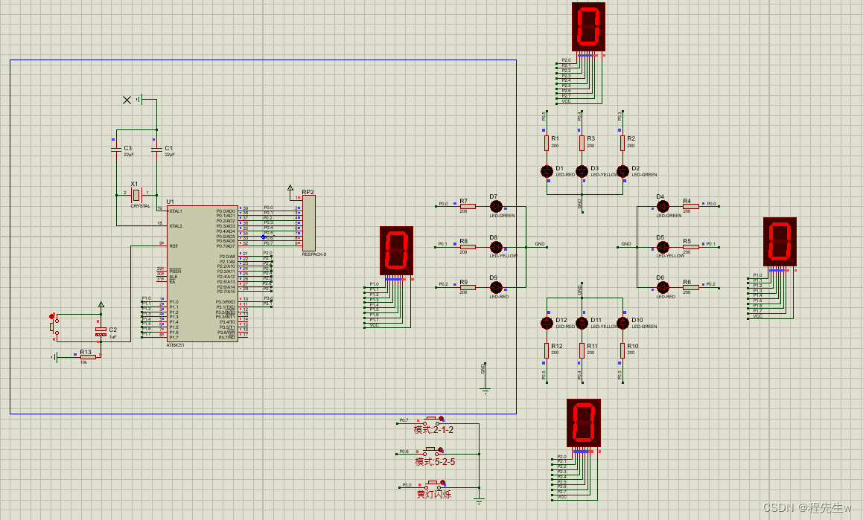Click the 7-segment display above resistors R1–R2
This screenshot has height=520, width=863.
pos(588,27)
